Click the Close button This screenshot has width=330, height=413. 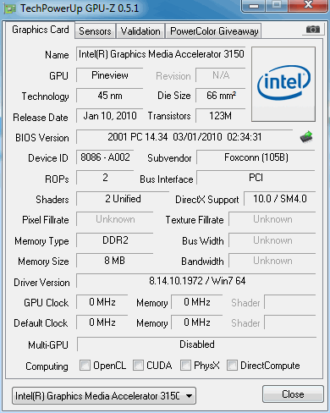(293, 394)
